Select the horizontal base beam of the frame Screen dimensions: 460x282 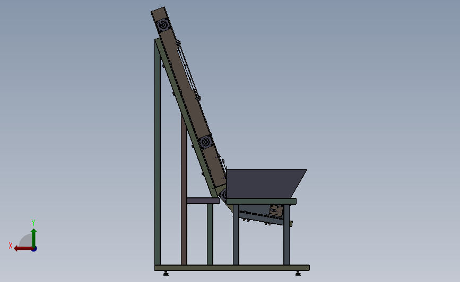click(232, 268)
